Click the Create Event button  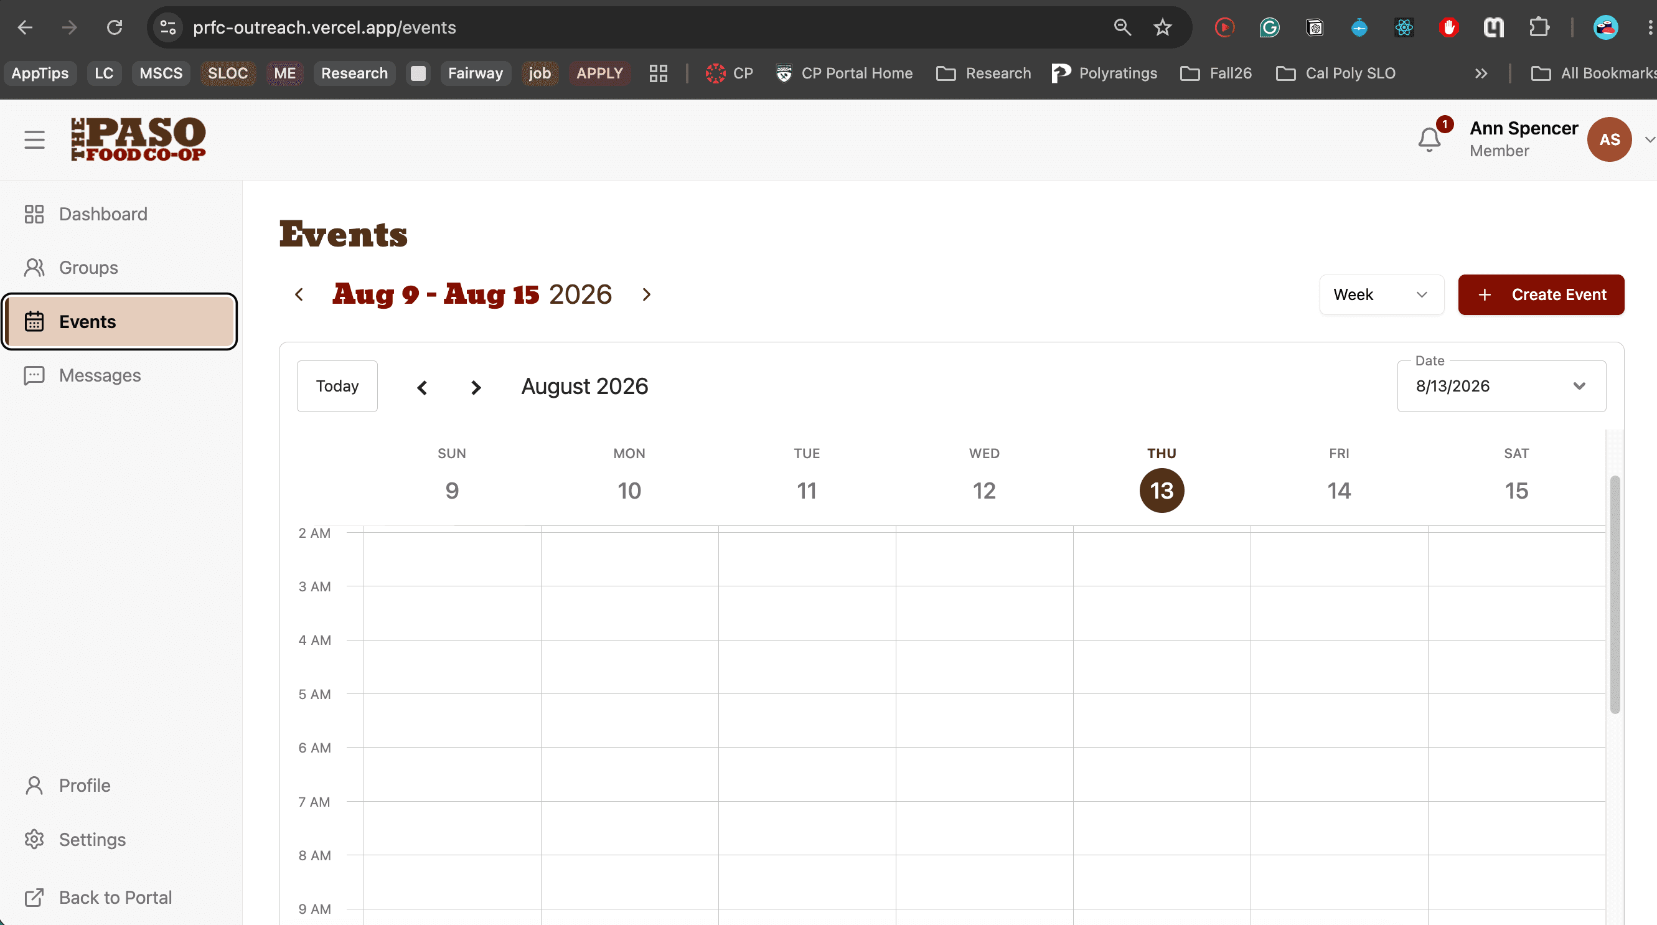point(1541,294)
